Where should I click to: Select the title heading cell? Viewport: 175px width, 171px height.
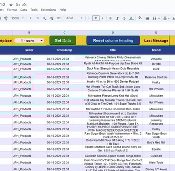(x=113, y=50)
